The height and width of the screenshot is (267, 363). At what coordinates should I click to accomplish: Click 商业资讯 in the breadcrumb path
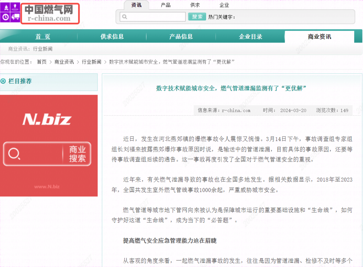pos(64,62)
